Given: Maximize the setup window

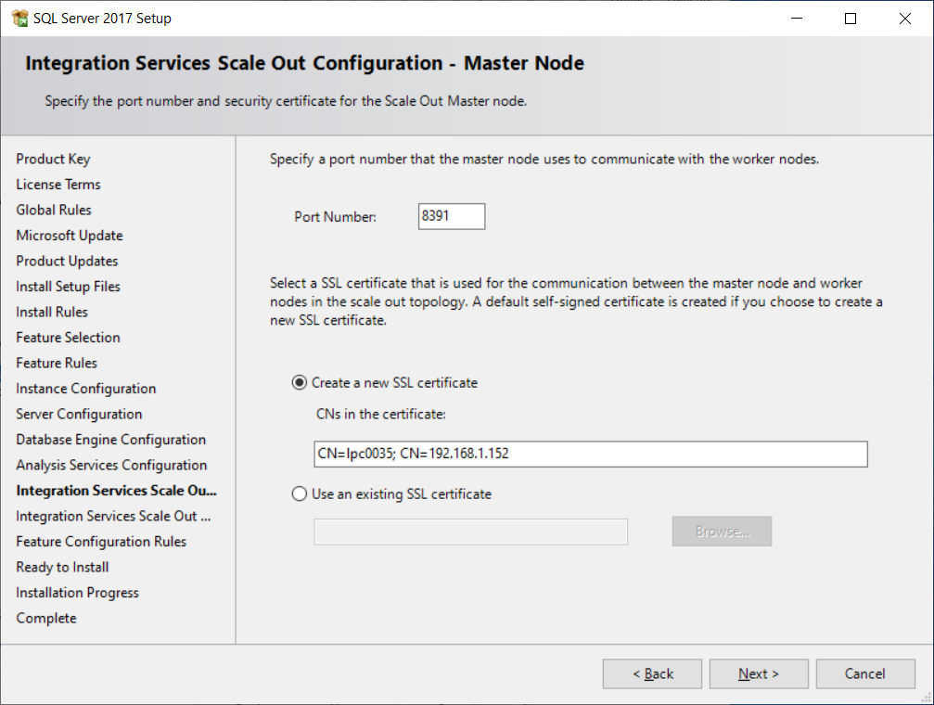Looking at the screenshot, I should pyautogui.click(x=851, y=19).
